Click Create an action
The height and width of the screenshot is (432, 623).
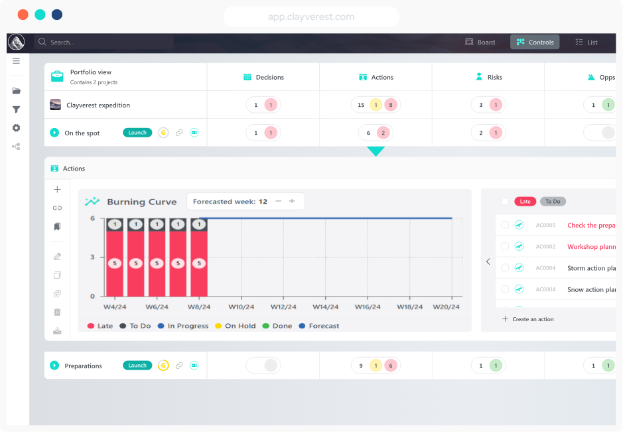[x=528, y=319]
